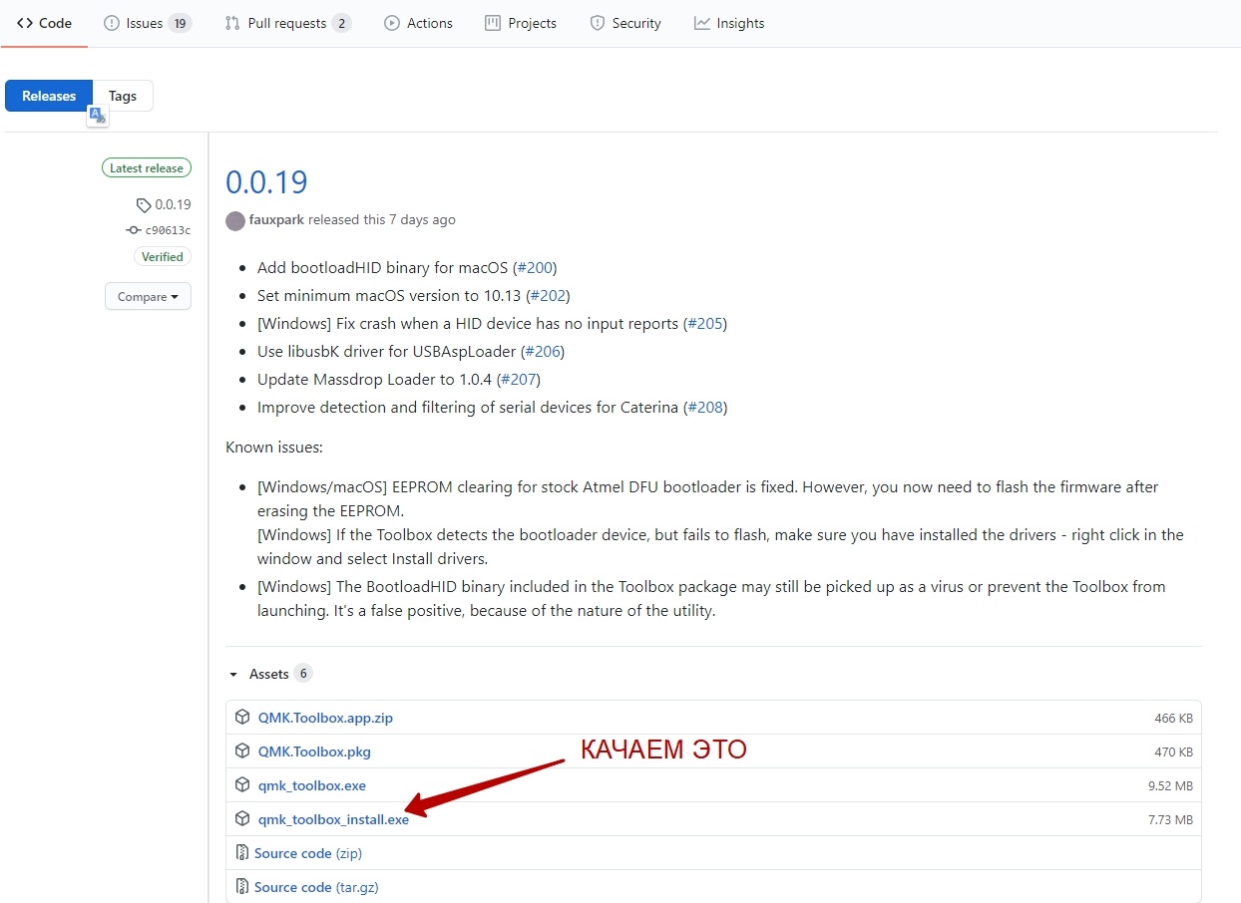Open the Code tab
The height and width of the screenshot is (903, 1241).
coord(44,23)
